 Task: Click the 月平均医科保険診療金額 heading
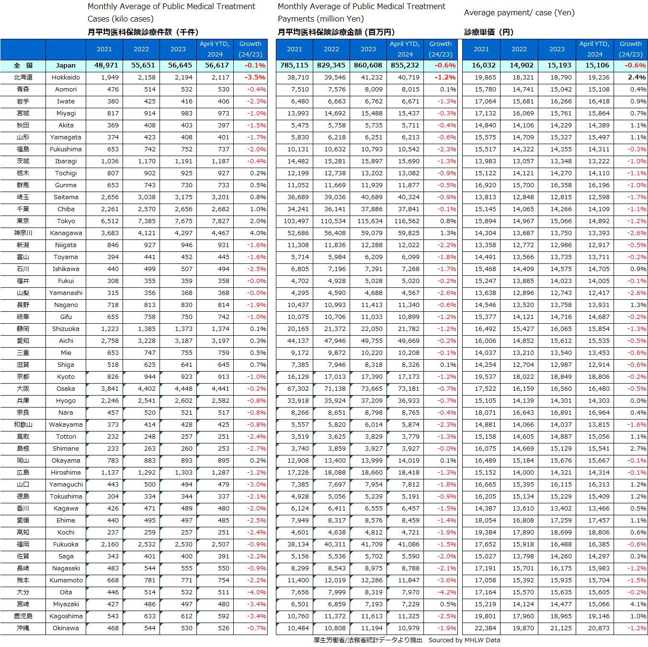[x=336, y=32]
